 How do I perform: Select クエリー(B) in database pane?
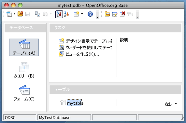[24, 70]
